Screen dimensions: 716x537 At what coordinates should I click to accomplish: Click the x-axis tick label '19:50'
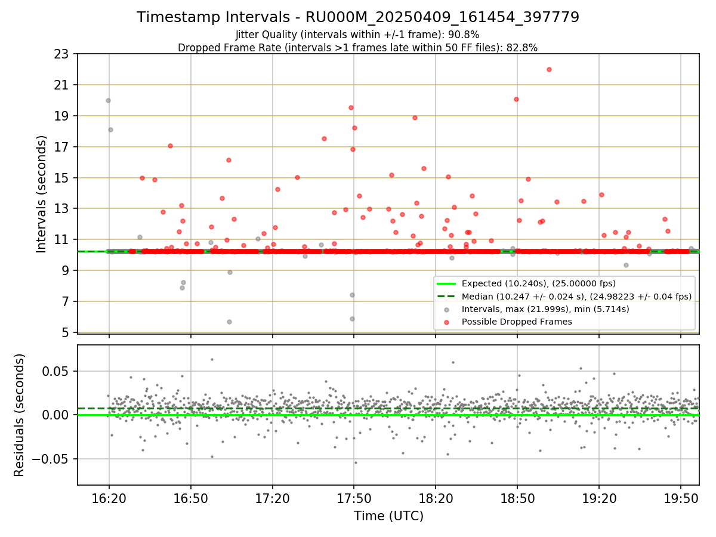pos(681,498)
